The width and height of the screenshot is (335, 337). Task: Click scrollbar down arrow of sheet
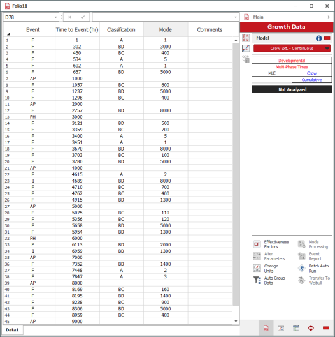pos(236,321)
